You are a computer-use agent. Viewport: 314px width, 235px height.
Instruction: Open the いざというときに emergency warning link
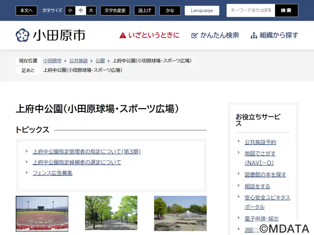(150, 35)
